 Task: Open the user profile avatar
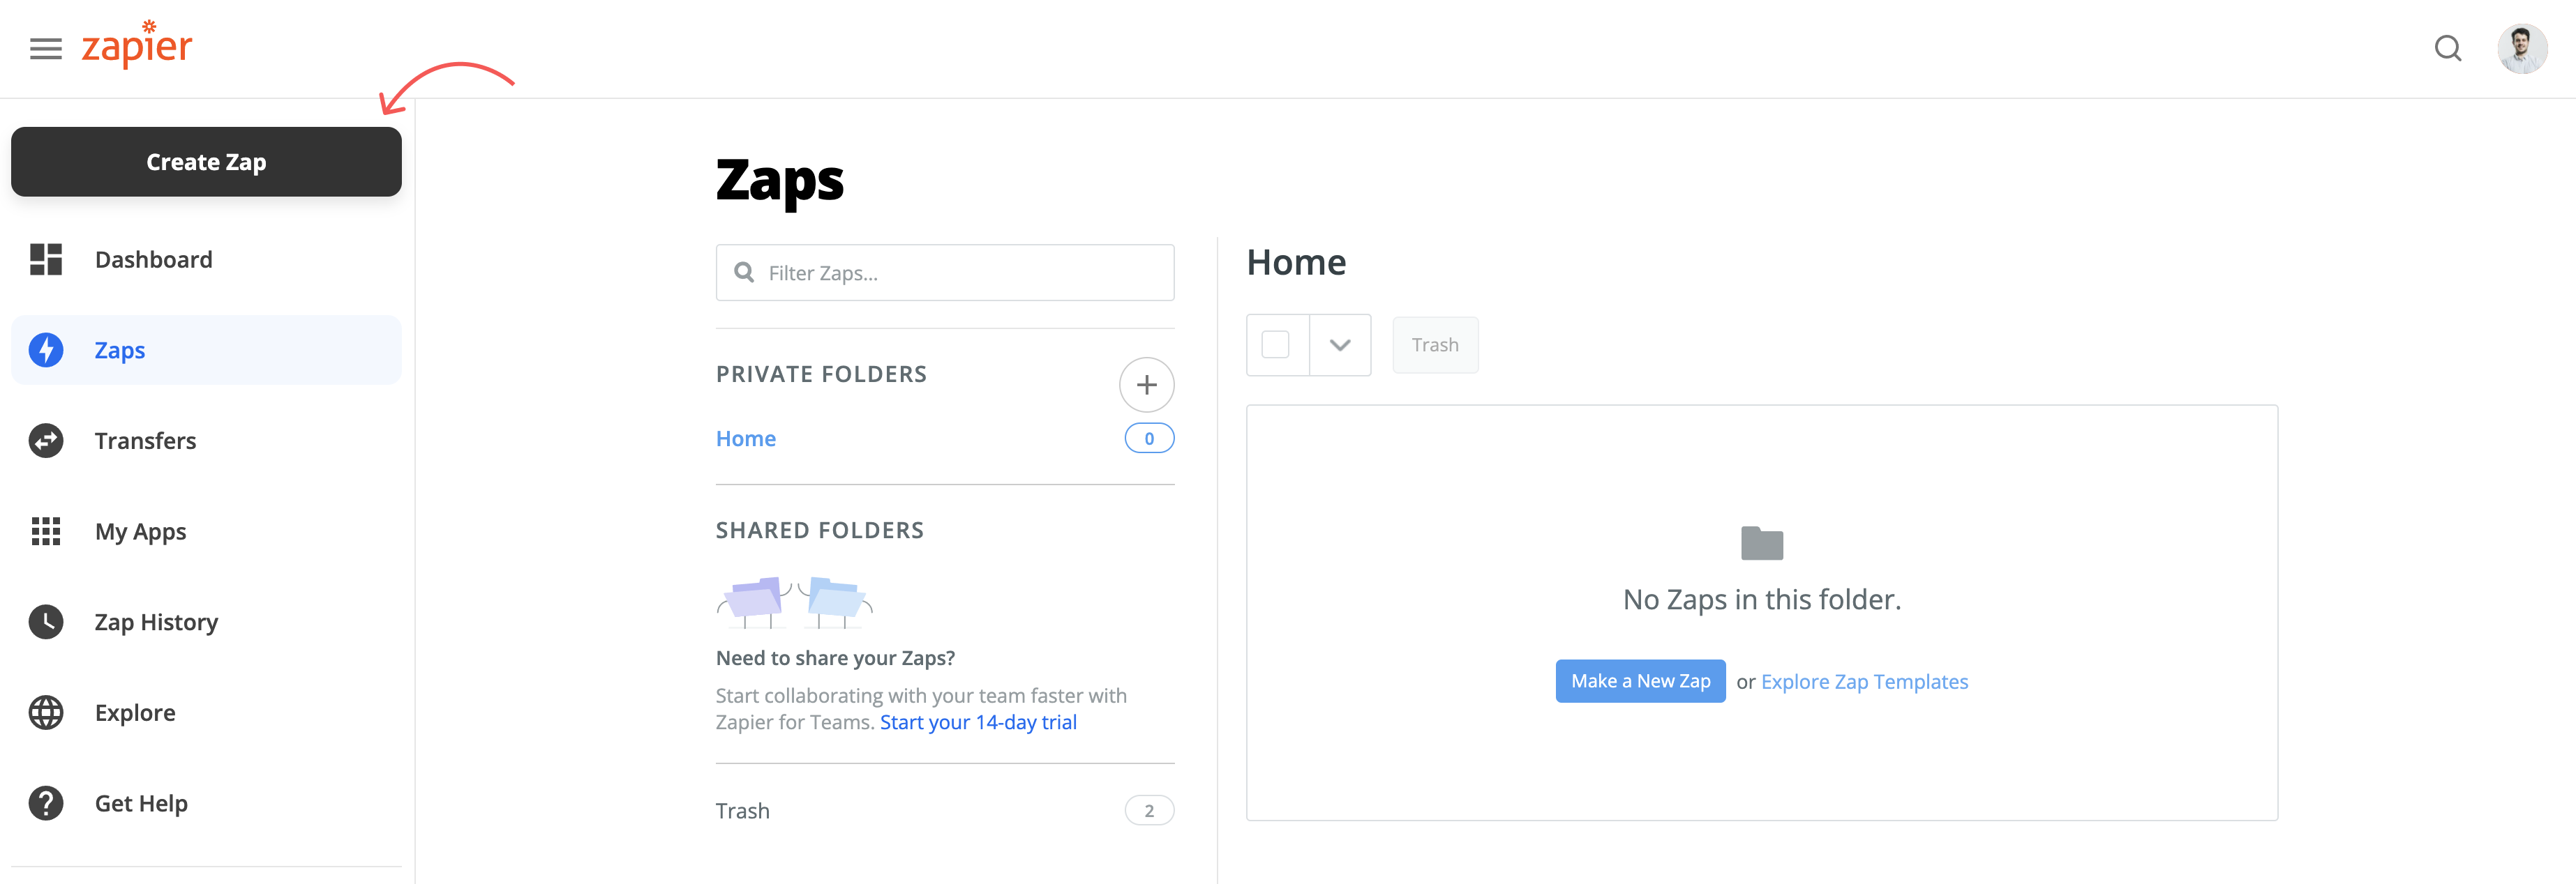[x=2521, y=48]
